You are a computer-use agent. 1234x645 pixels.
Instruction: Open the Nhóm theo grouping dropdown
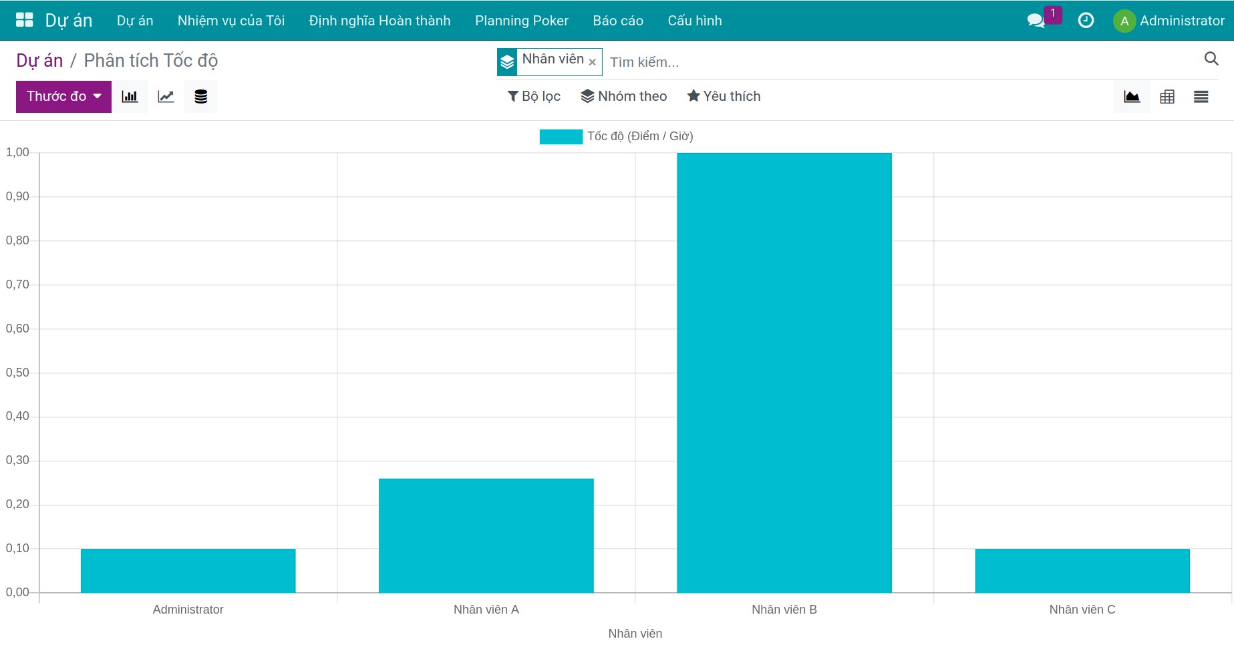click(624, 96)
